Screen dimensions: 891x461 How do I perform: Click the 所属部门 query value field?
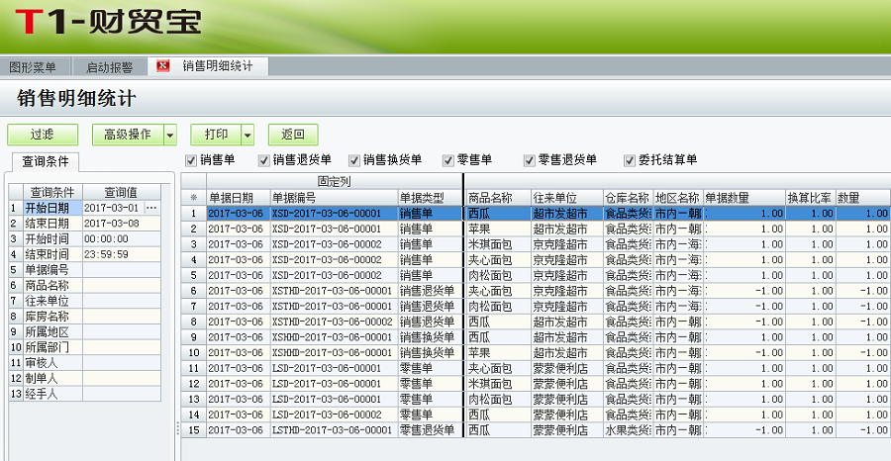click(x=122, y=347)
